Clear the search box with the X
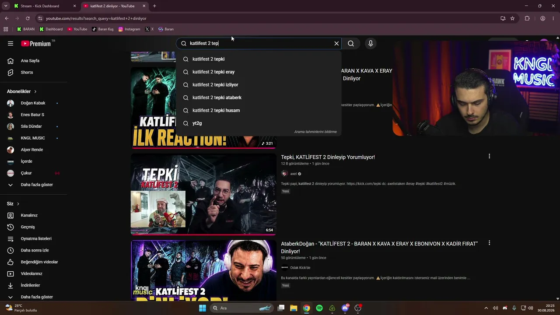The image size is (560, 315). (x=336, y=43)
